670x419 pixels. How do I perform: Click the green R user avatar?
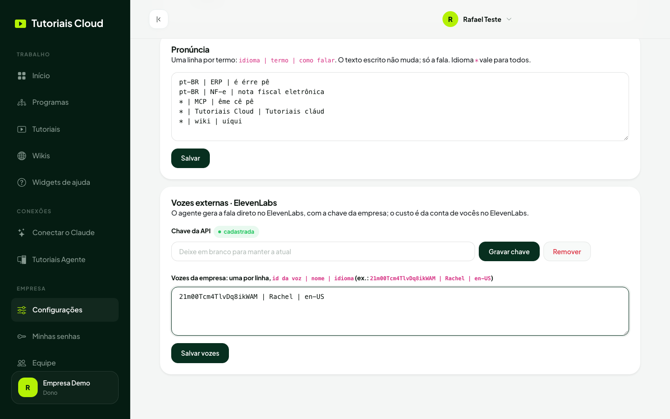coord(450,19)
